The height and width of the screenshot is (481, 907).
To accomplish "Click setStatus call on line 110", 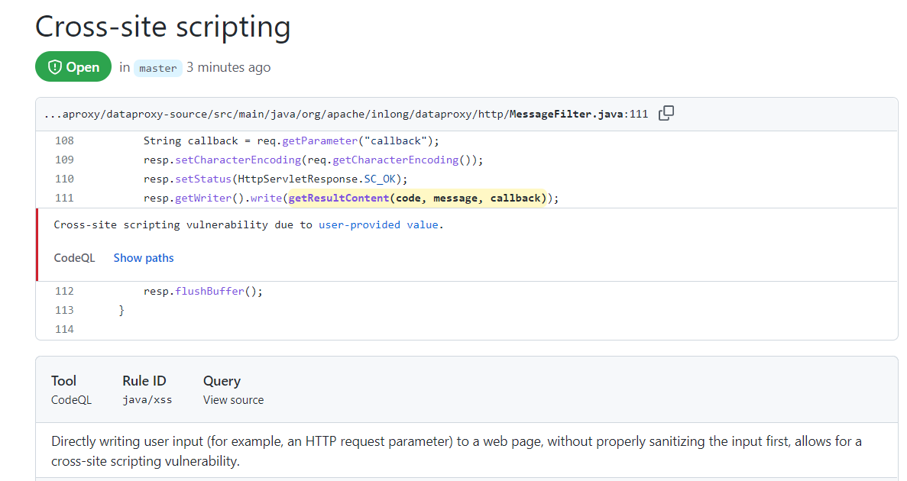I will (x=203, y=179).
